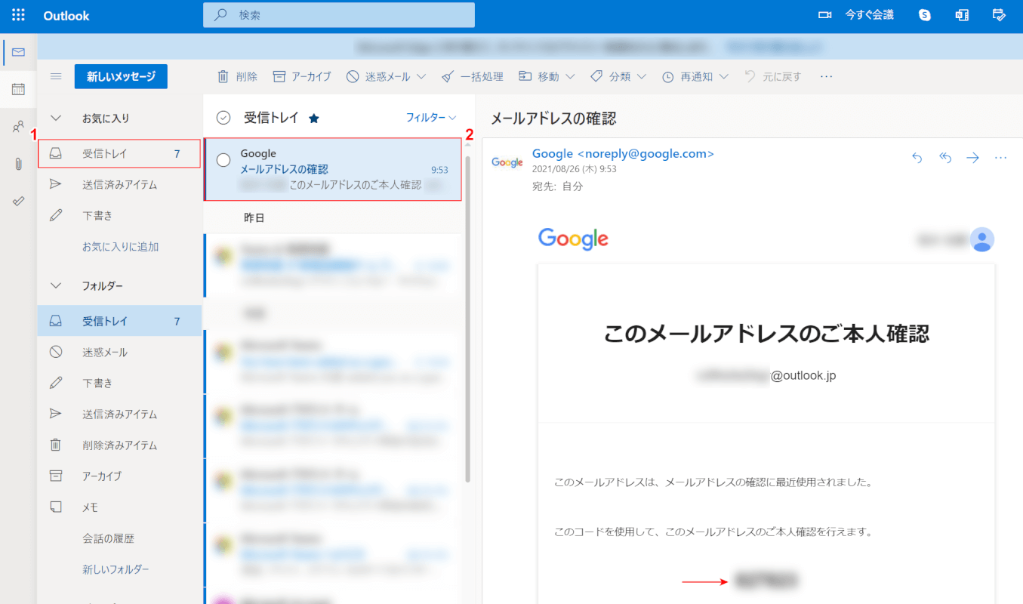Open the フィルター dropdown
This screenshot has width=1023, height=604.
pyautogui.click(x=431, y=118)
